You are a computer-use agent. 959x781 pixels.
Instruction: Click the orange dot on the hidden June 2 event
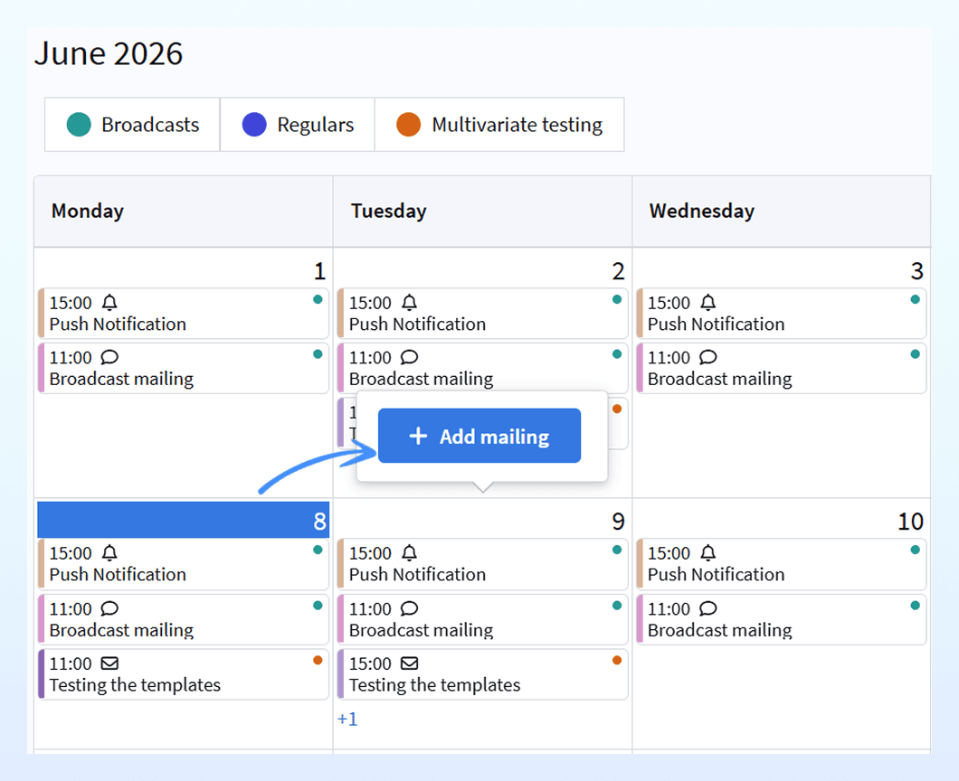click(616, 409)
